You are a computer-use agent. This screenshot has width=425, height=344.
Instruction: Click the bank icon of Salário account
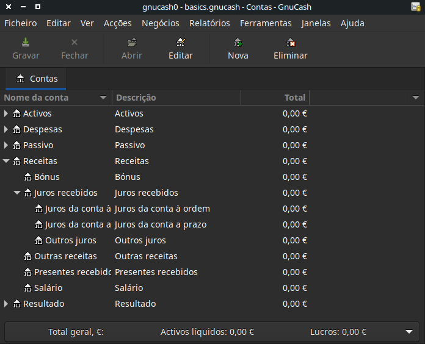tap(27, 288)
